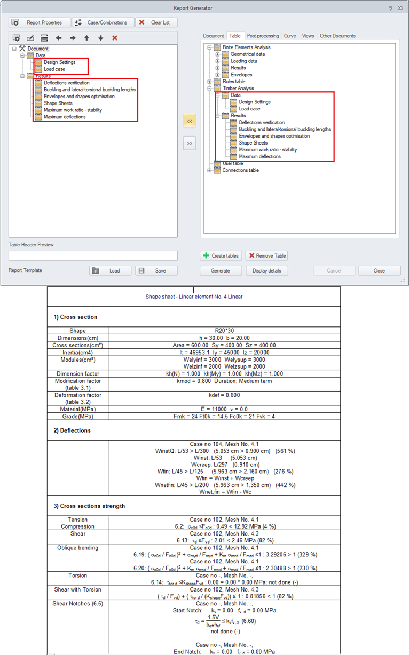Click Finite Elements Analysis folder icon
This screenshot has height=655, width=409.
(217, 47)
